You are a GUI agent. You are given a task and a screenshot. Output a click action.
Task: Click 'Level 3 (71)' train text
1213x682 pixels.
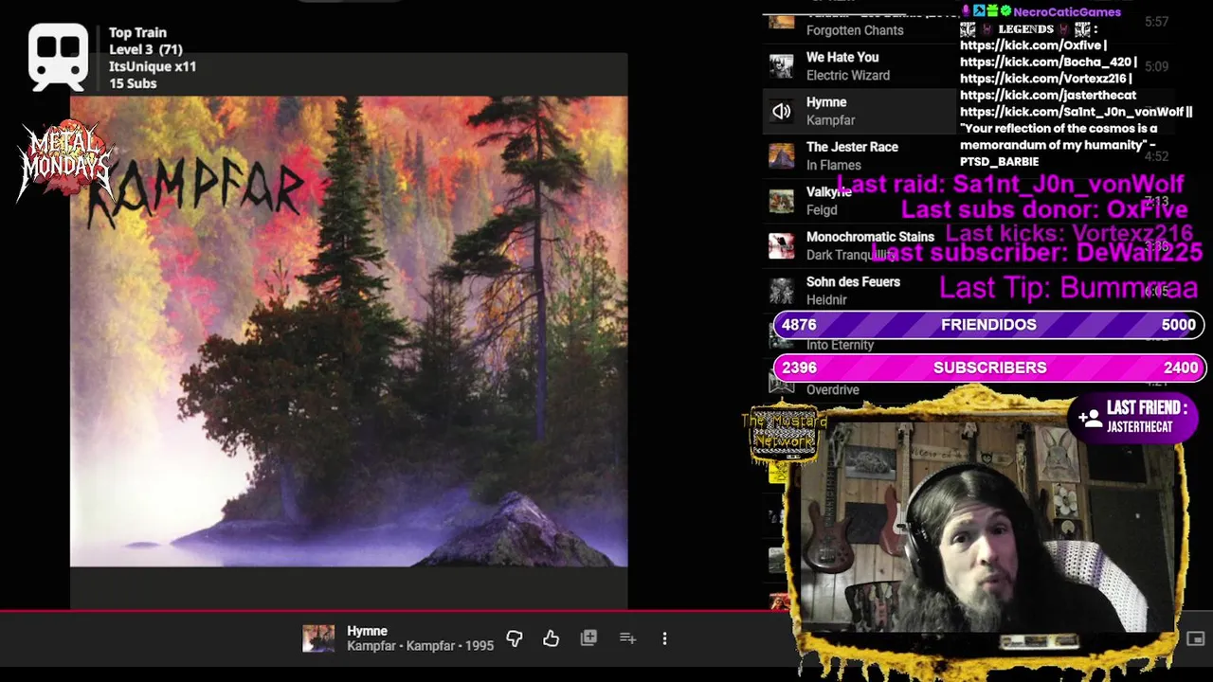[x=146, y=49]
